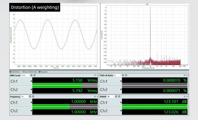Click the FFT graph title
The width and height of the screenshot is (198, 120).
(147, 4)
